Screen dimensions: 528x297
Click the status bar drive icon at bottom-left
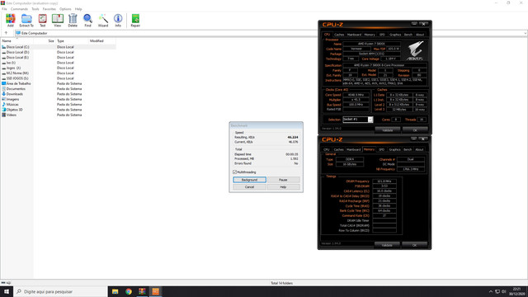click(3, 283)
